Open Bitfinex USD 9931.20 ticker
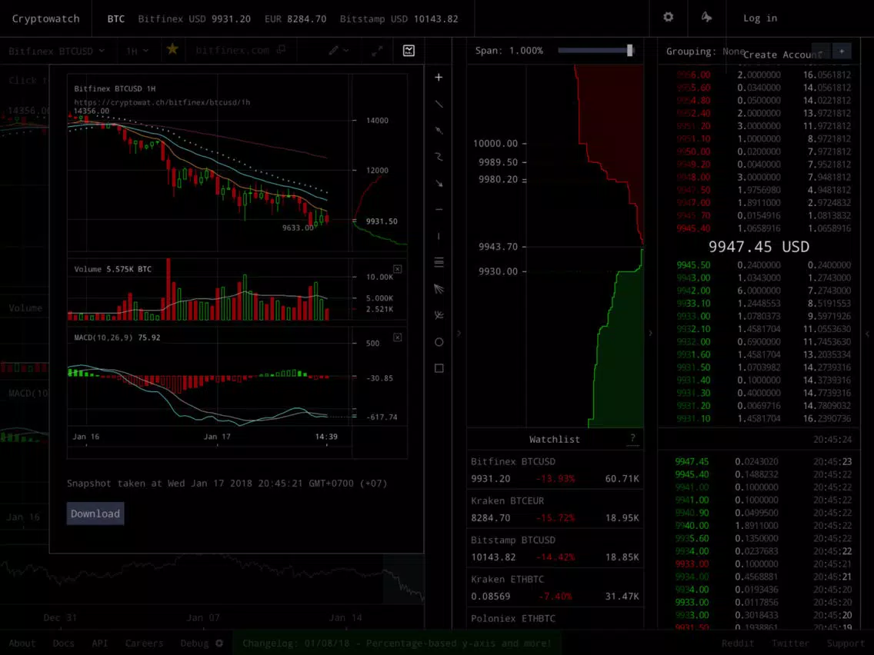This screenshot has width=874, height=655. coord(194,19)
